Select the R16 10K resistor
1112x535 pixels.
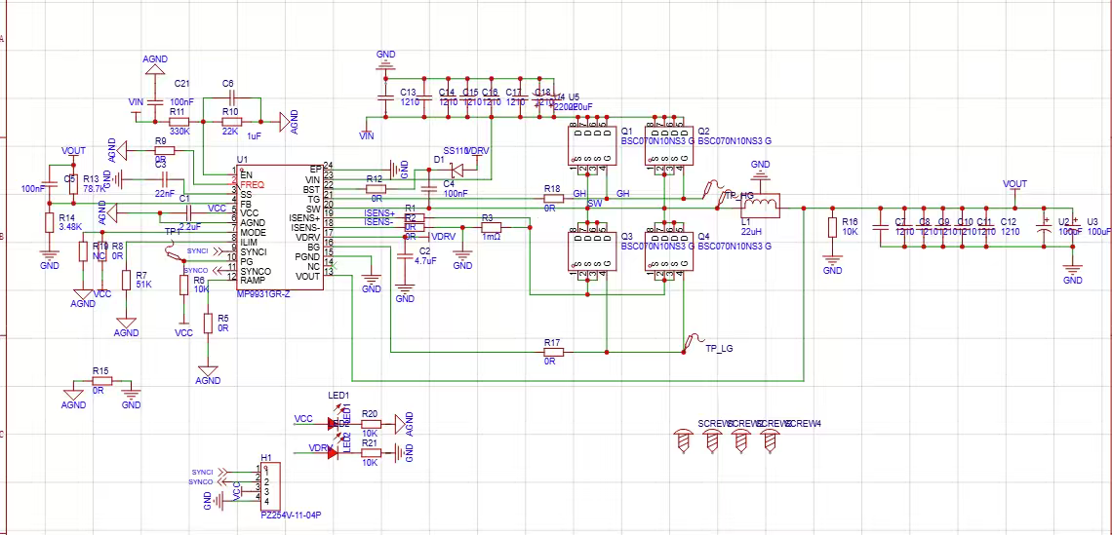click(832, 227)
